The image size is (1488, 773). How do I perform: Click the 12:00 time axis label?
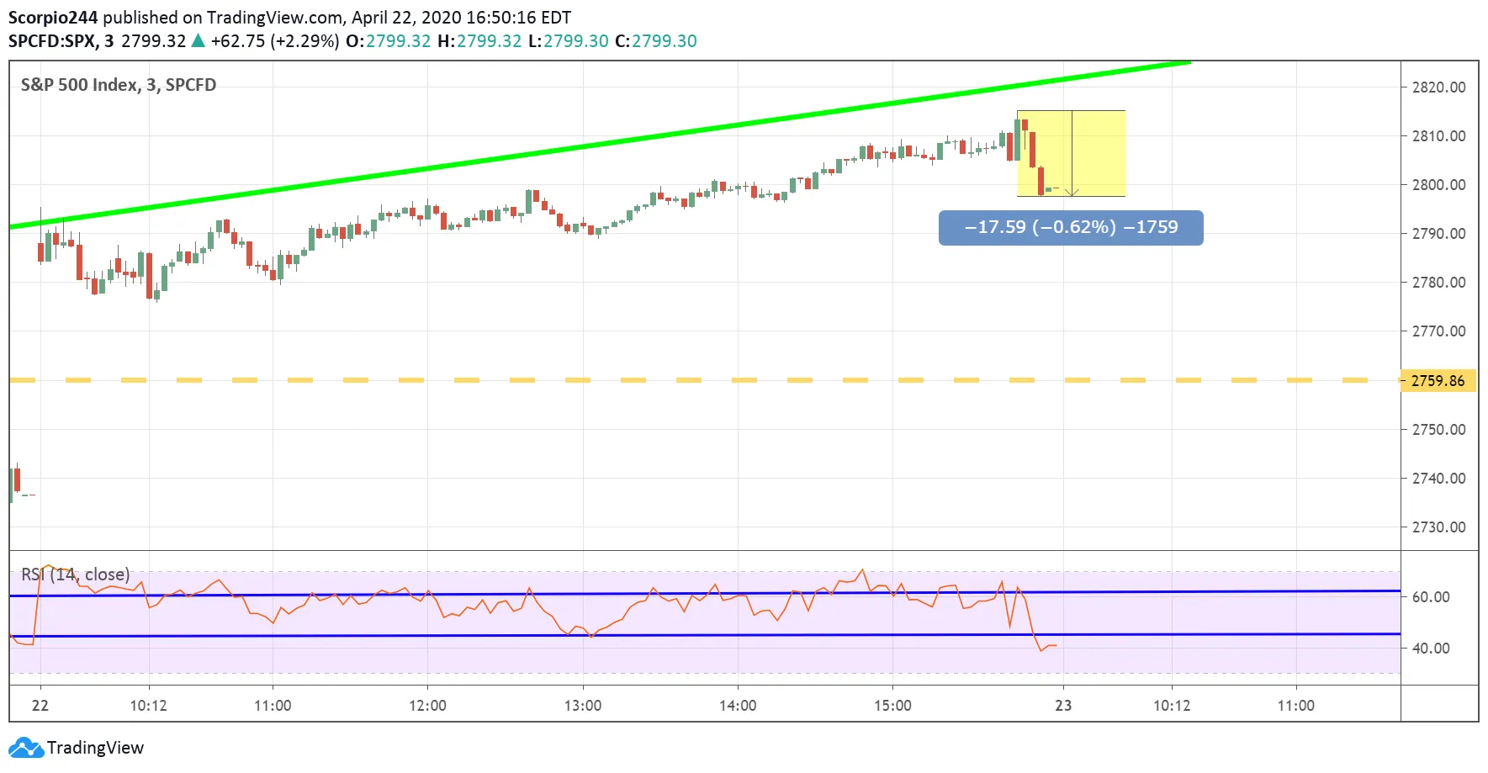(427, 706)
